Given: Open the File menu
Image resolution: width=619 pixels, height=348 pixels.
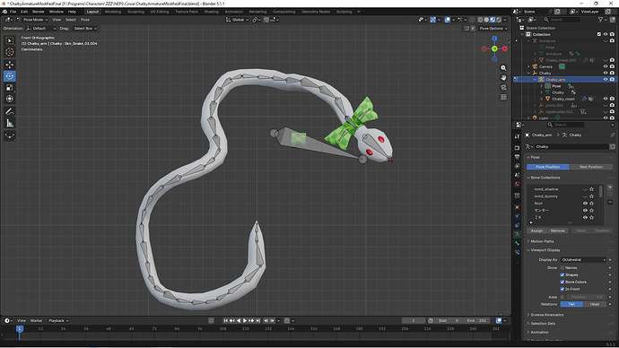Looking at the screenshot, I should point(13,12).
